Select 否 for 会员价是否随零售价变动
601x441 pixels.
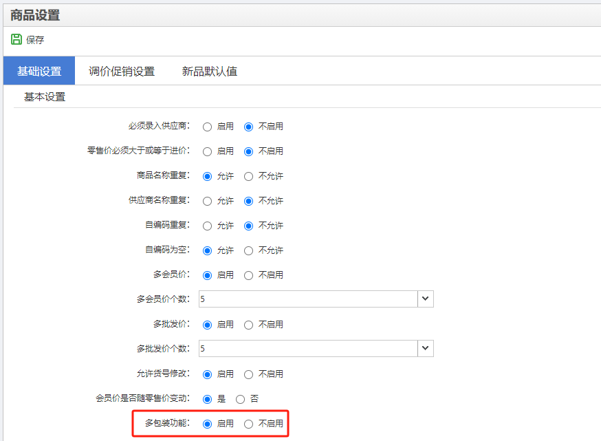240,399
